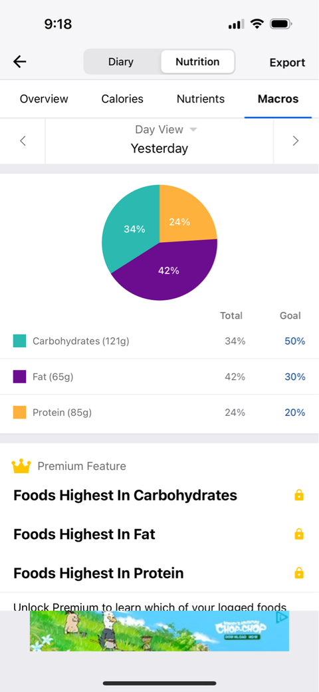Edit the 30% Fat goal

pos(295,377)
